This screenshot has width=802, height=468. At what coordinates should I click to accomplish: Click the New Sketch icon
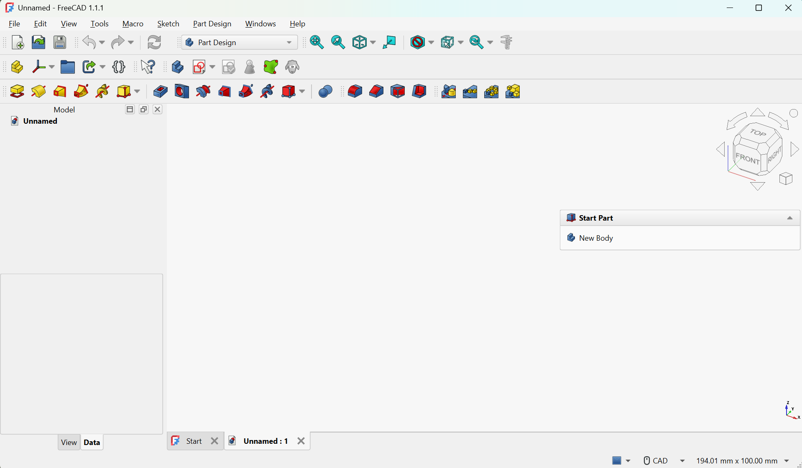199,67
